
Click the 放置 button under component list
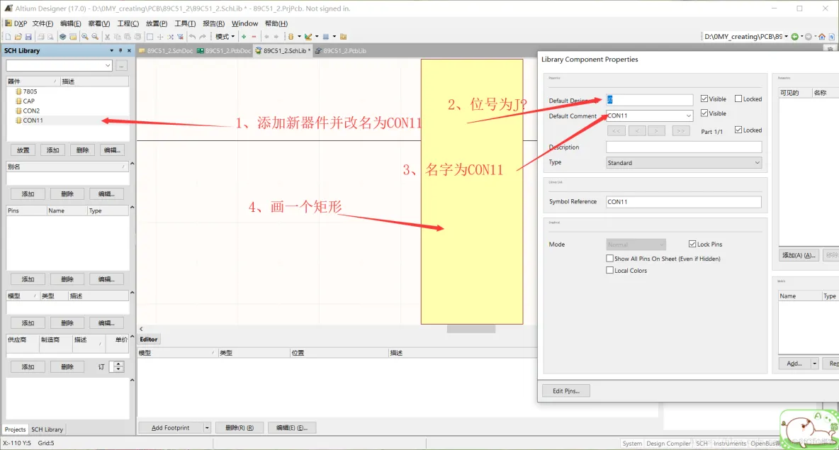click(x=23, y=150)
